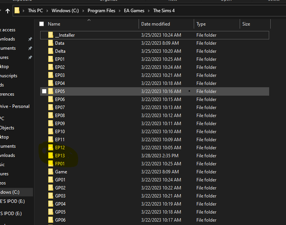
Task: Navigate to Windows (C:) in the address bar
Action: click(65, 10)
